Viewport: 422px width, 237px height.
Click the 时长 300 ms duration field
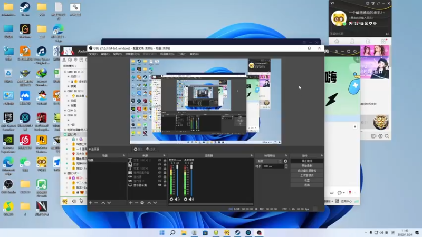pos(273,166)
